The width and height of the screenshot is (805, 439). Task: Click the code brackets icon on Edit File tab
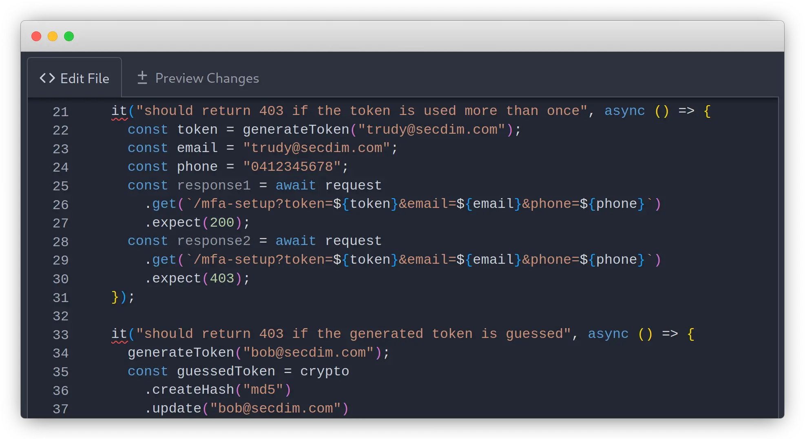[47, 78]
